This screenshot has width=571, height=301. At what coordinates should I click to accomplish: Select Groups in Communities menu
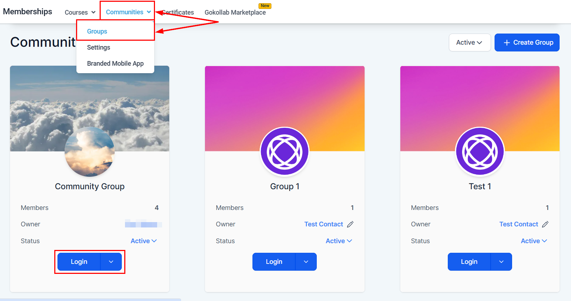coord(97,31)
